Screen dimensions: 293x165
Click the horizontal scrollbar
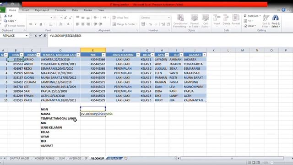point(232,158)
